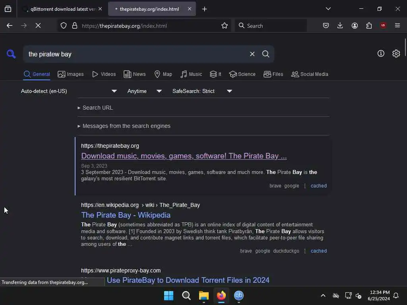Switch to the Files category
The width and height of the screenshot is (407, 305).
(273, 74)
